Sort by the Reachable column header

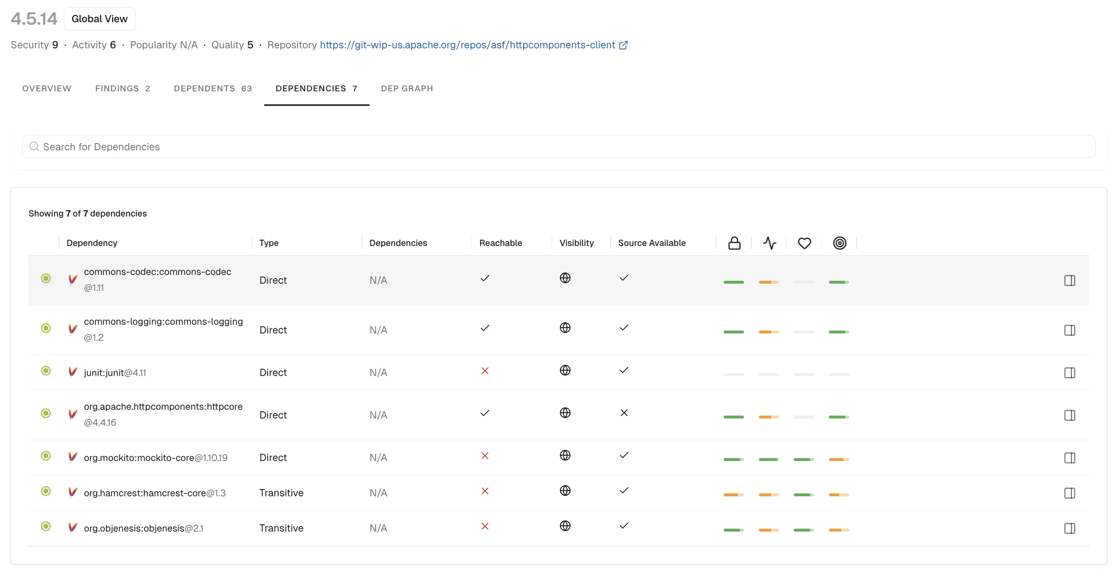pos(500,243)
